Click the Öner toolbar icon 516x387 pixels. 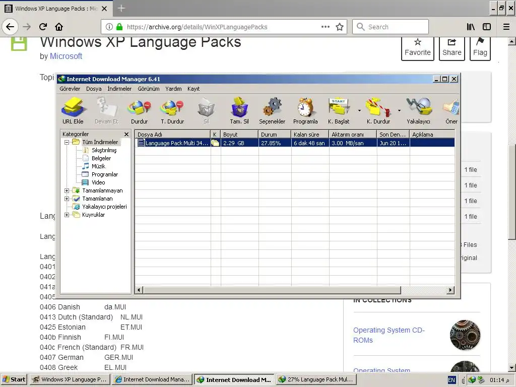coord(451,111)
